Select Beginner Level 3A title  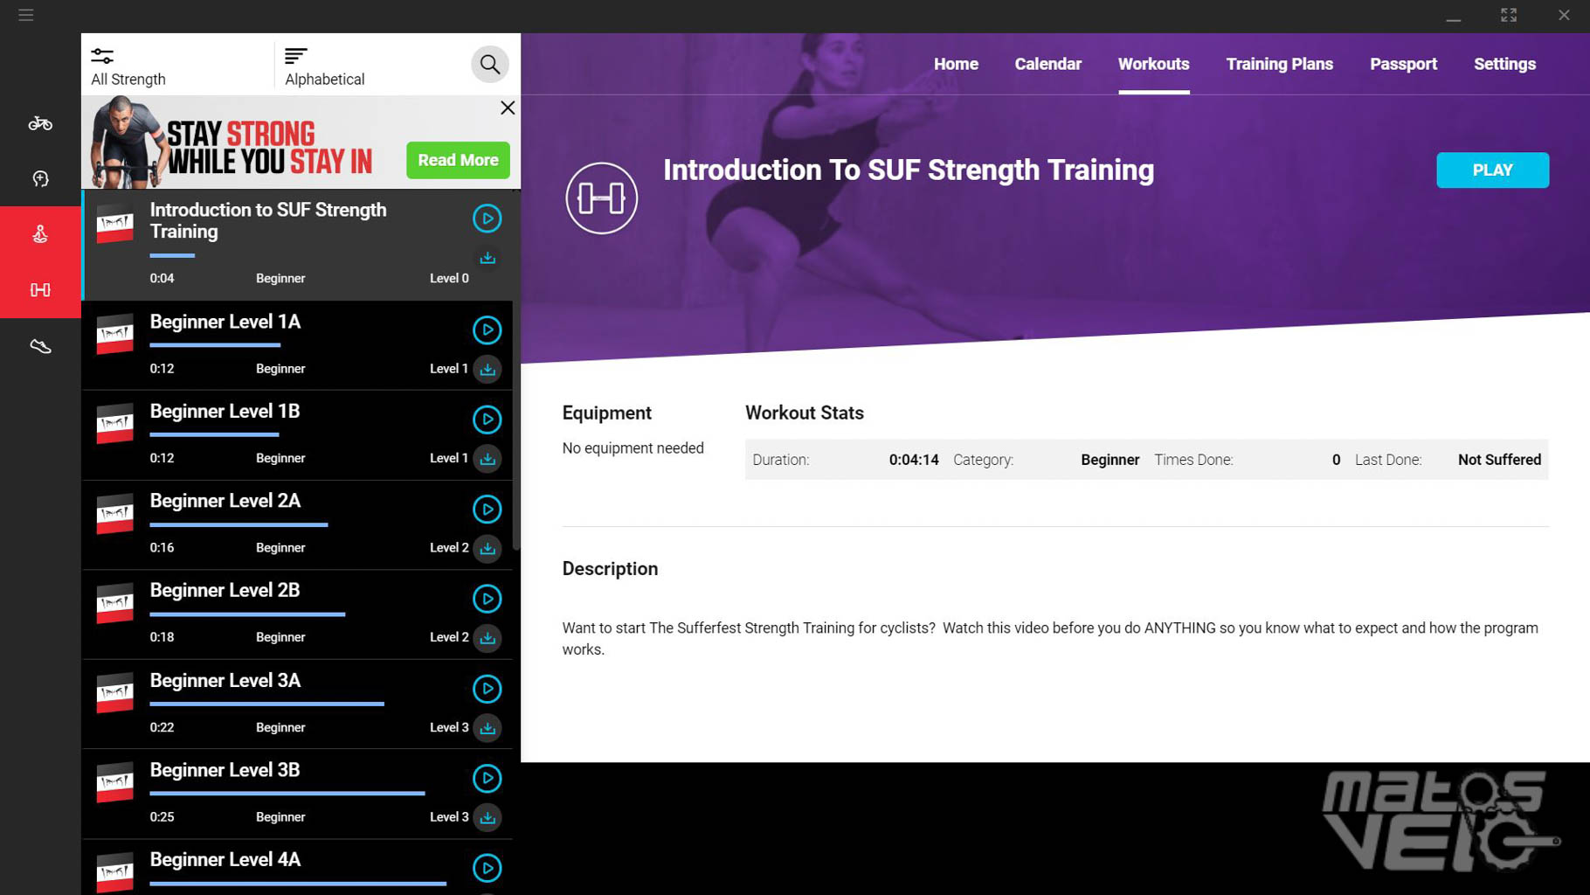tap(225, 681)
